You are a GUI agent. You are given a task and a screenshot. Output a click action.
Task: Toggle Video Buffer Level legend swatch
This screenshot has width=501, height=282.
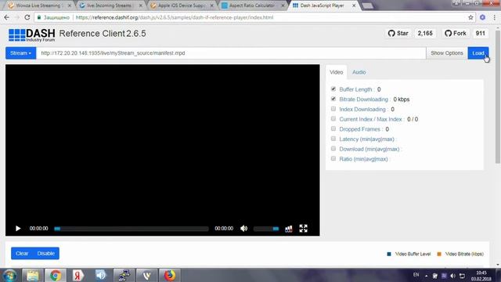pyautogui.click(x=389, y=254)
